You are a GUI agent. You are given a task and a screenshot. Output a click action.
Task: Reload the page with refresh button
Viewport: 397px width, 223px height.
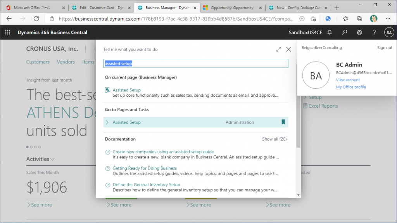[x=36, y=19]
